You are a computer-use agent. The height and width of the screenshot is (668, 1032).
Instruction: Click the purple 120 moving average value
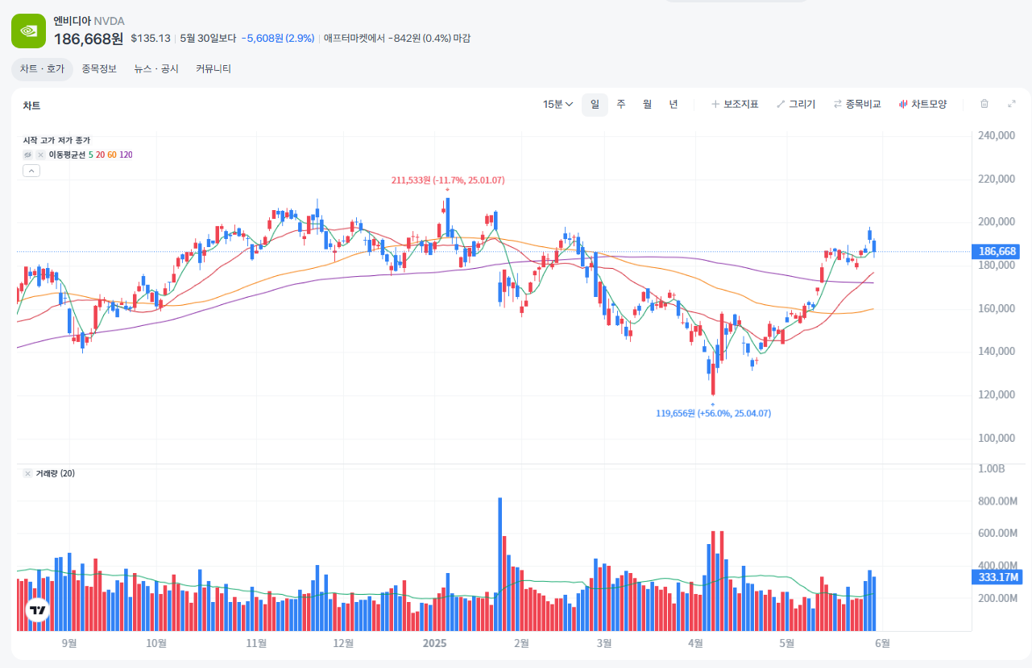click(126, 155)
